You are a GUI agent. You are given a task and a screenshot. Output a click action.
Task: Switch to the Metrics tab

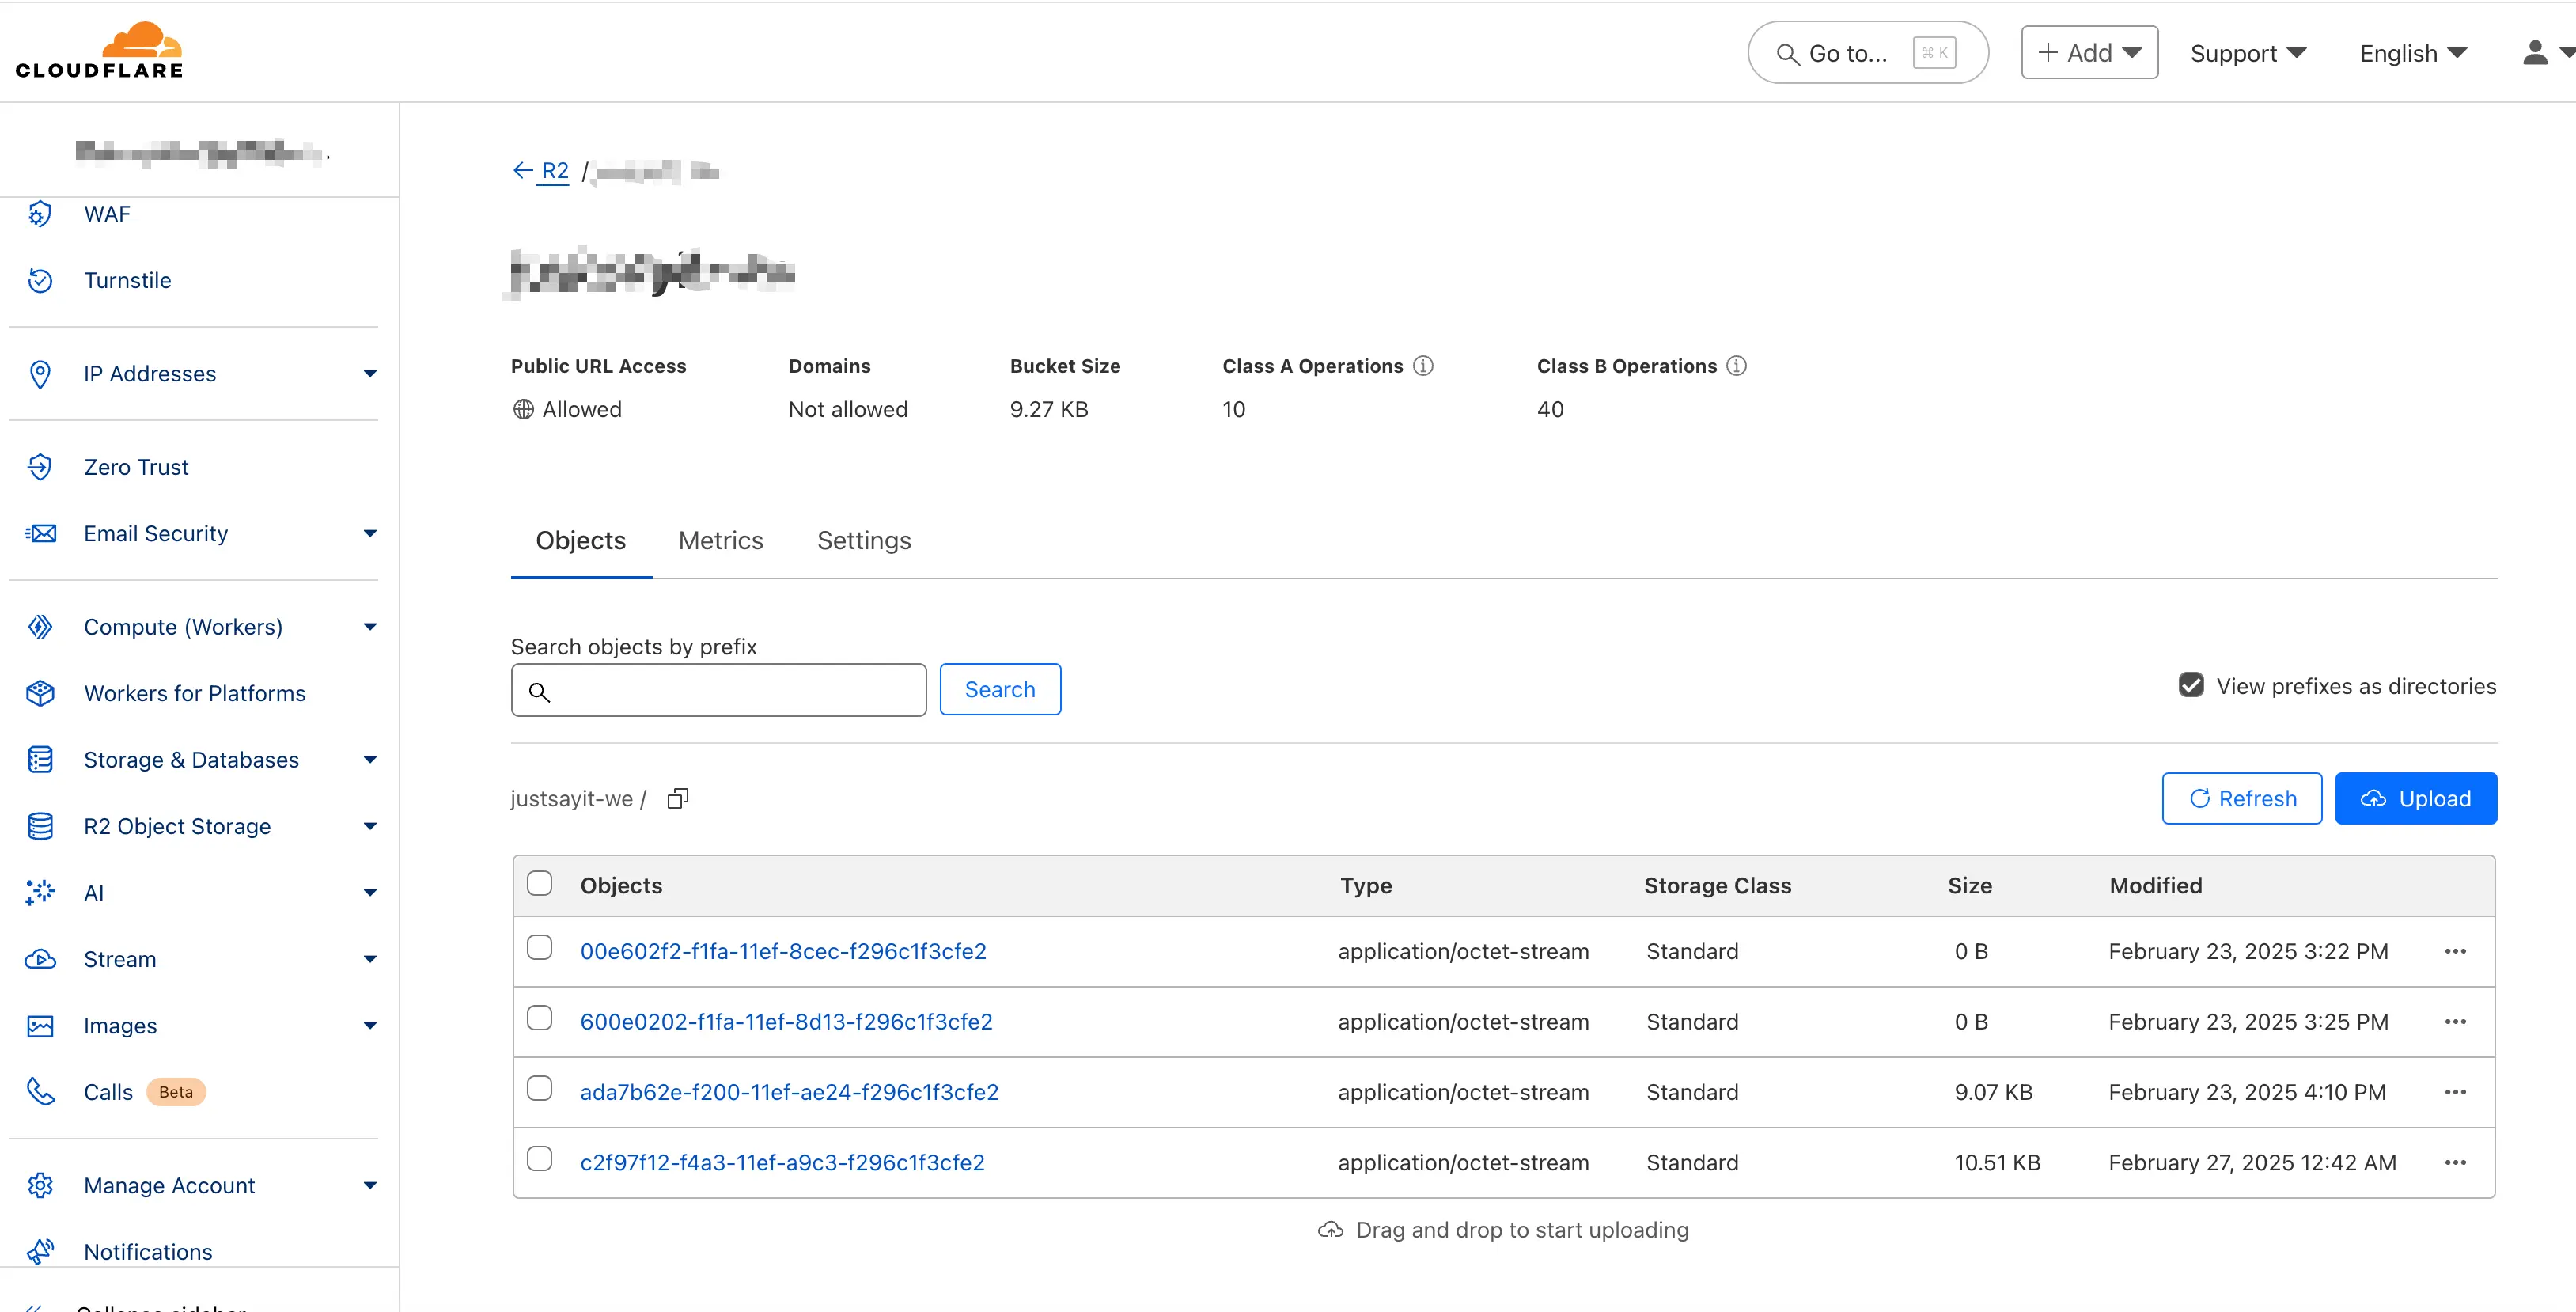point(720,540)
